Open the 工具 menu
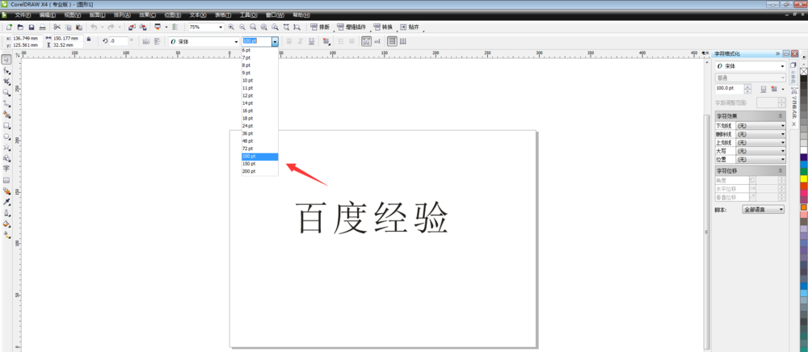The image size is (808, 352). pyautogui.click(x=248, y=15)
